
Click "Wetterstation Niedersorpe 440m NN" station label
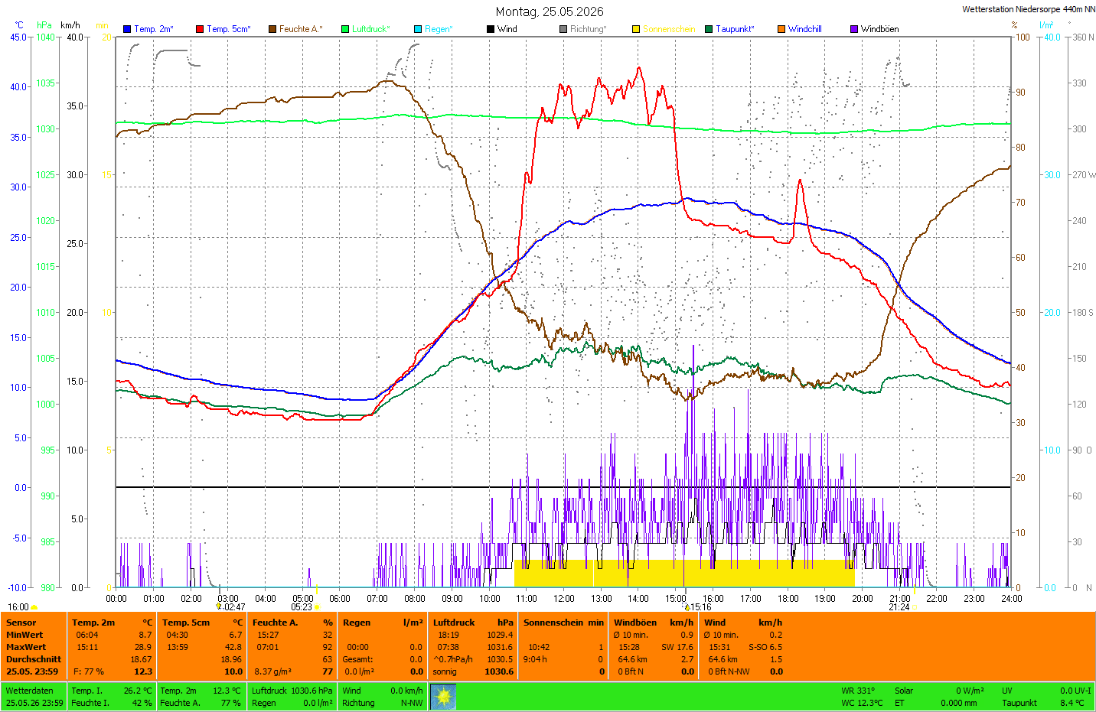(x=1029, y=9)
